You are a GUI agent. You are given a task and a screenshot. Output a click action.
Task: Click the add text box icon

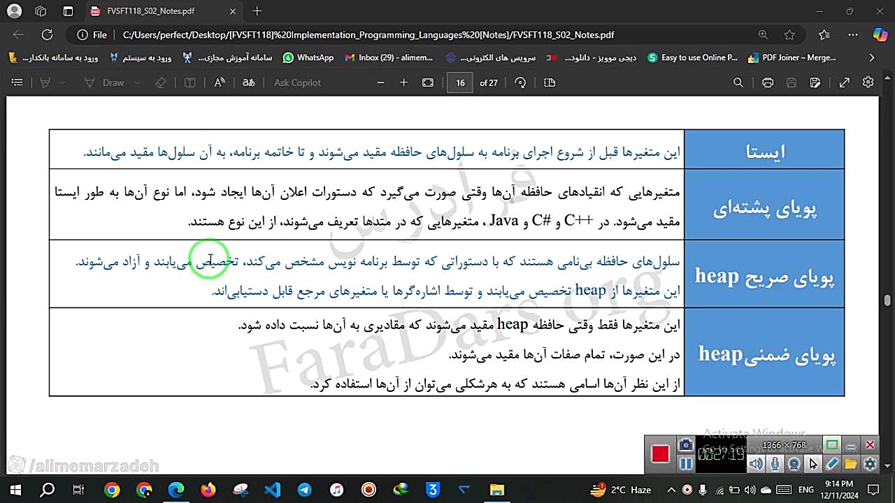[x=189, y=82]
